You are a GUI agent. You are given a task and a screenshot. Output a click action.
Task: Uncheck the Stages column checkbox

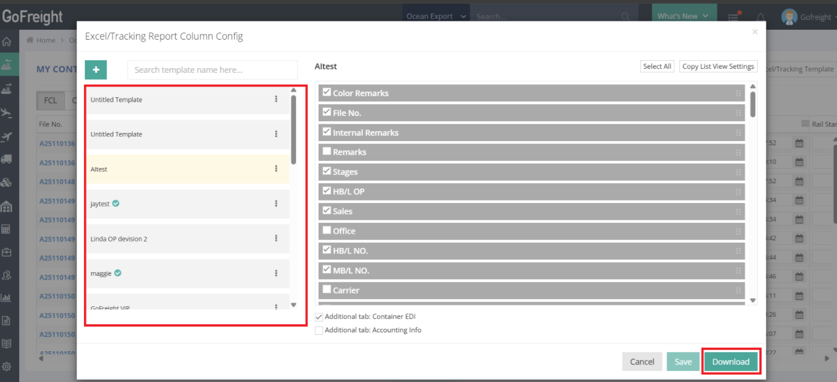pos(327,171)
